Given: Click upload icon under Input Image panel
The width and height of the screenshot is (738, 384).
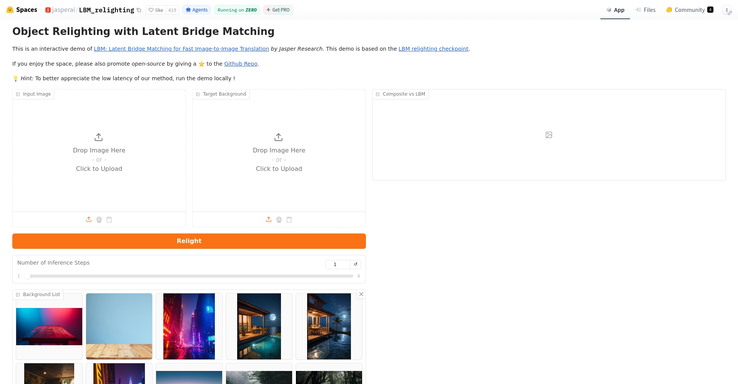Looking at the screenshot, I should (x=89, y=219).
